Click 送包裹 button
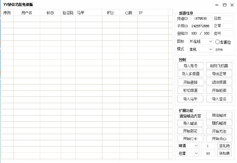 [x=224, y=153]
